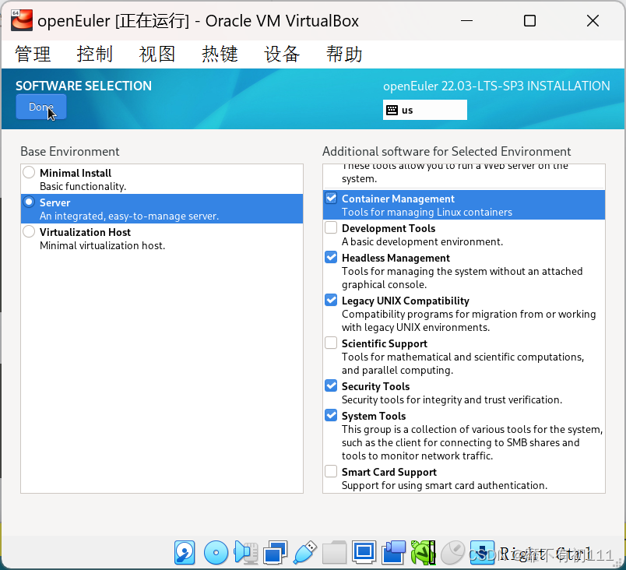Enable Smart Card Support checkbox
This screenshot has width=626, height=570.
(x=331, y=471)
